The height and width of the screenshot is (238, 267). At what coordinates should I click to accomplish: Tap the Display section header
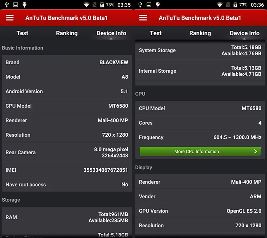click(144, 167)
